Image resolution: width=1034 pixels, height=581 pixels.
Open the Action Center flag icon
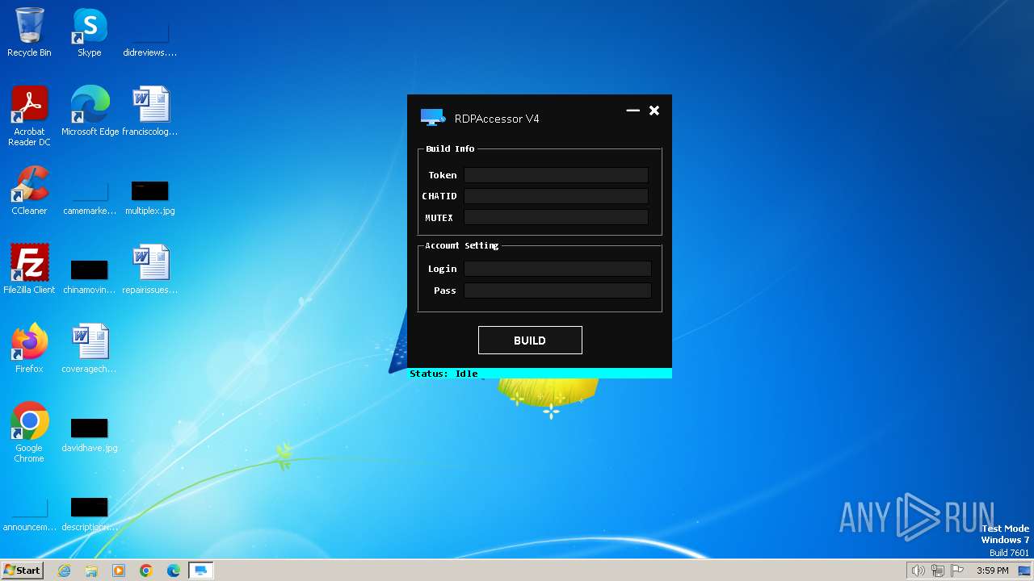[x=958, y=571]
